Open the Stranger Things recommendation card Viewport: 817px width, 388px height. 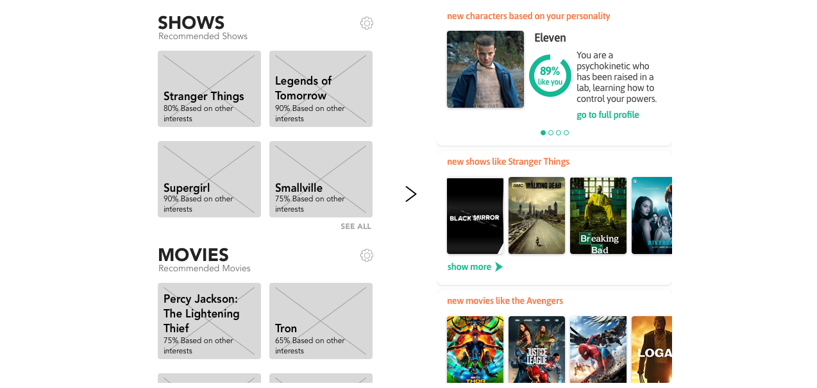click(x=209, y=89)
